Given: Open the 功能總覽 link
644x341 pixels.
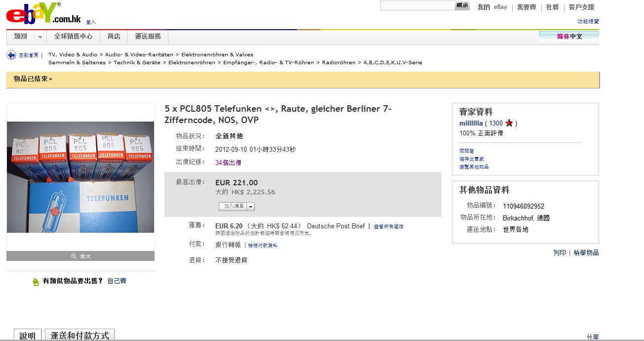Looking at the screenshot, I should 588,21.
